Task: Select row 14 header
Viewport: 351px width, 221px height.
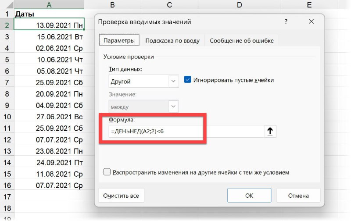Action: click(7, 162)
